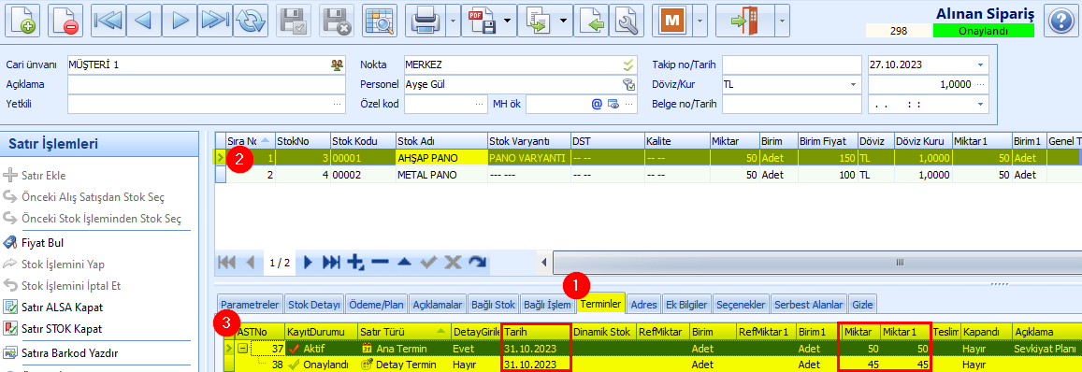Screen dimensions: 1082x372
Task: Go to the first record in toolbar
Action: pos(107,21)
